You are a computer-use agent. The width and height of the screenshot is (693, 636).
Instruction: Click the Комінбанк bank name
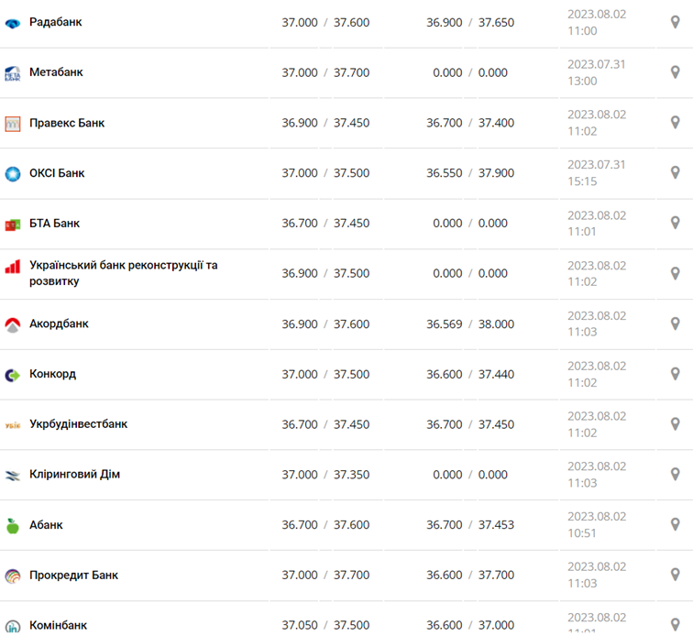pos(58,625)
